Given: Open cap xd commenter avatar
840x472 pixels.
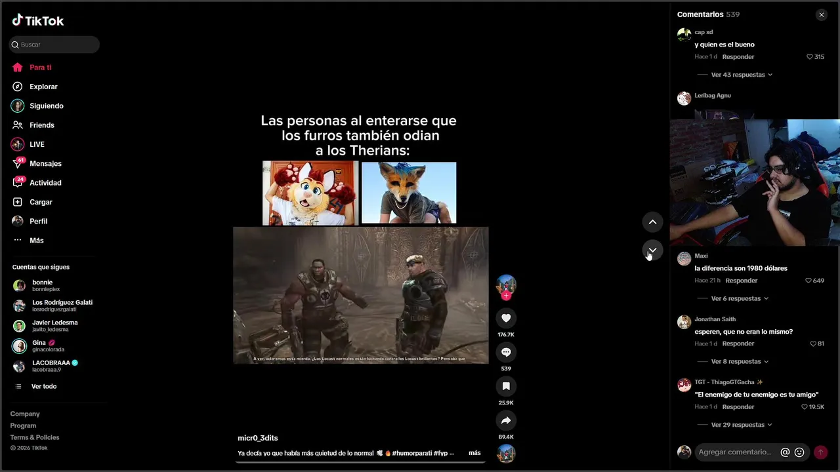Looking at the screenshot, I should [684, 35].
